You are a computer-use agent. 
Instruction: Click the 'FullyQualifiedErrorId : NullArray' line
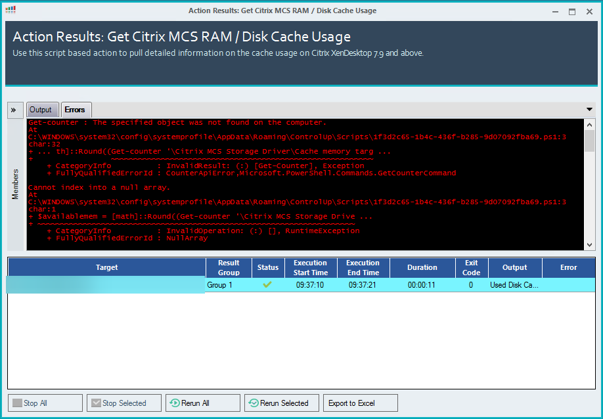127,238
